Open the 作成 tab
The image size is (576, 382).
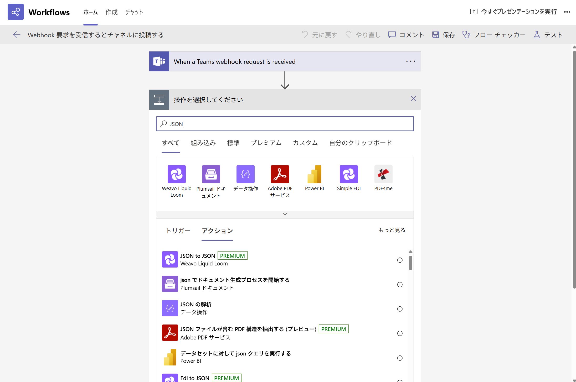111,12
